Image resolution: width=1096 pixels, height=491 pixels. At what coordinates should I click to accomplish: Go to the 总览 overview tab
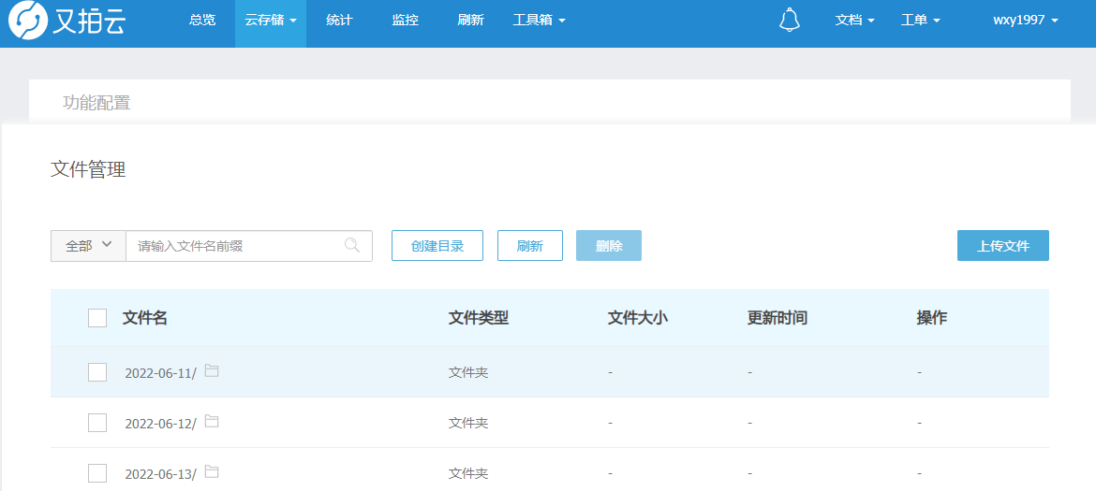pos(202,20)
